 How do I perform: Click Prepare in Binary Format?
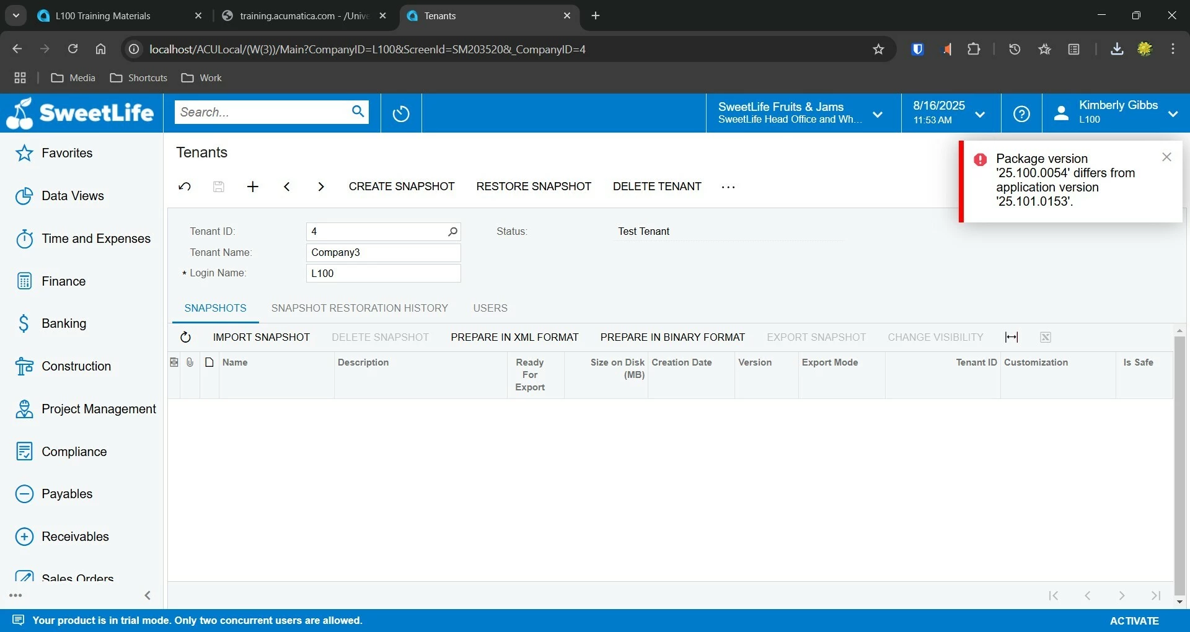click(x=672, y=337)
